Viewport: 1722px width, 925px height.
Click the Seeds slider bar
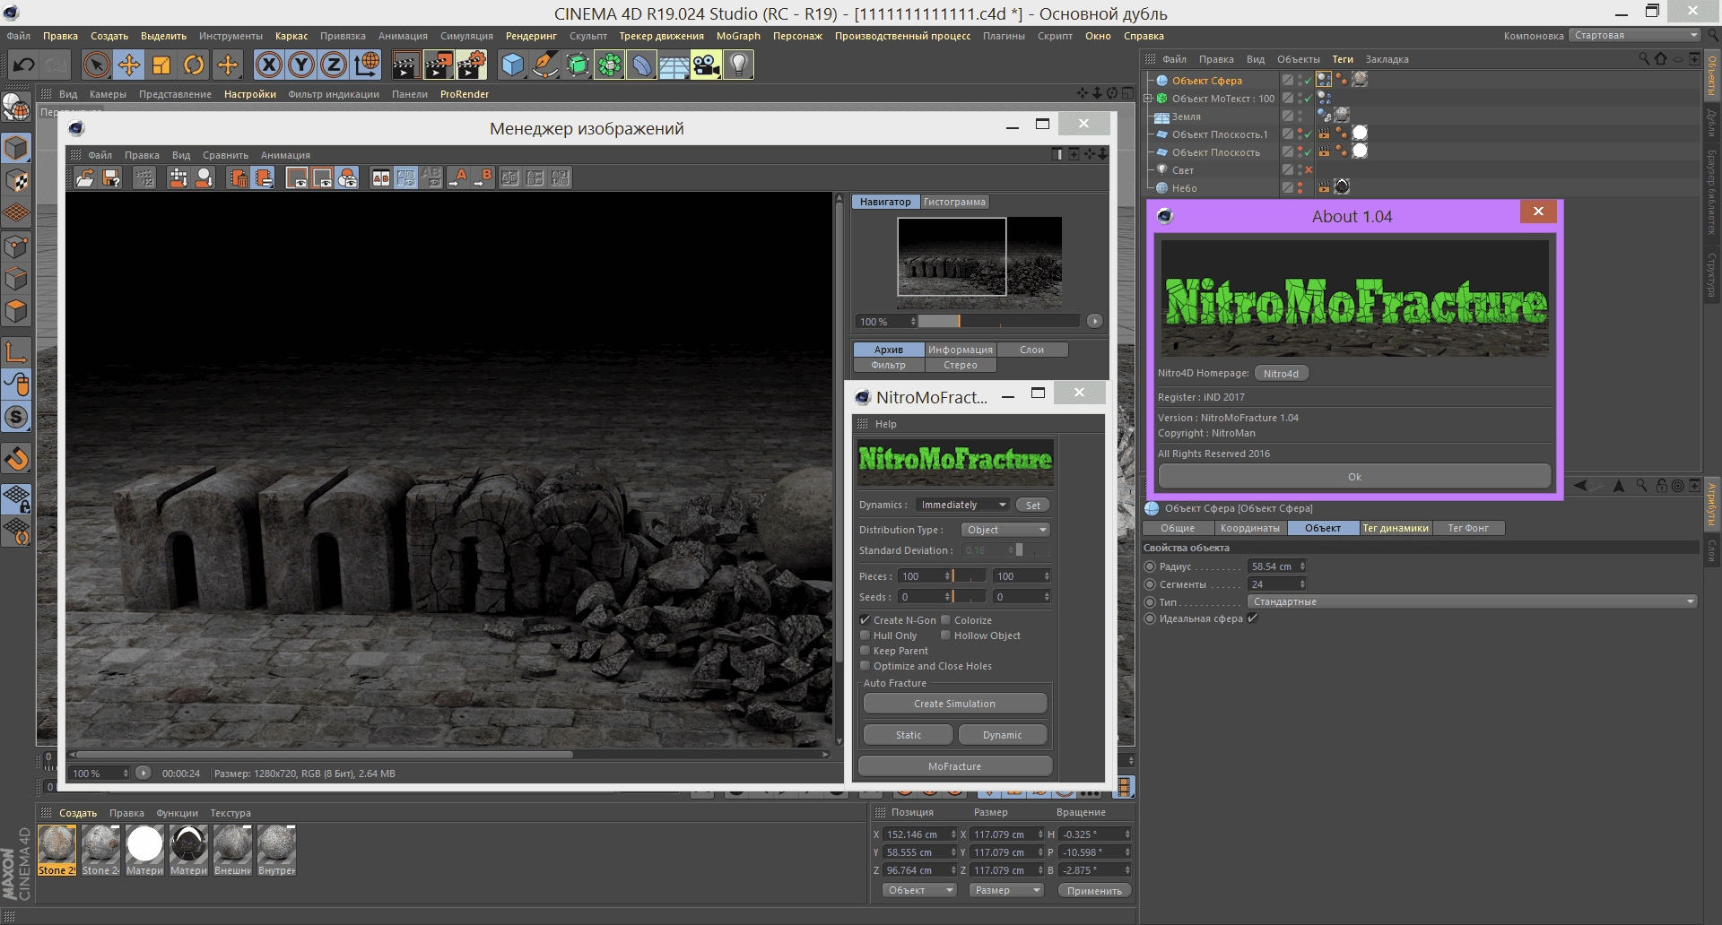pos(969,596)
